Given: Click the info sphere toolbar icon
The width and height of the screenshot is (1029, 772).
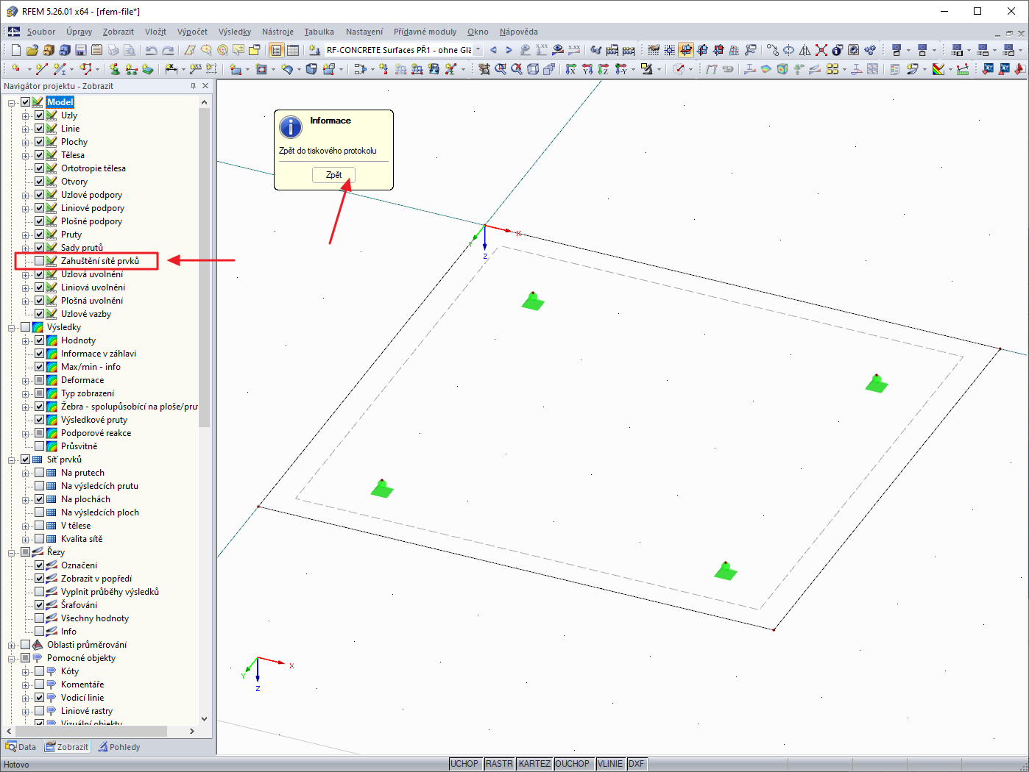Looking at the screenshot, I should (838, 50).
